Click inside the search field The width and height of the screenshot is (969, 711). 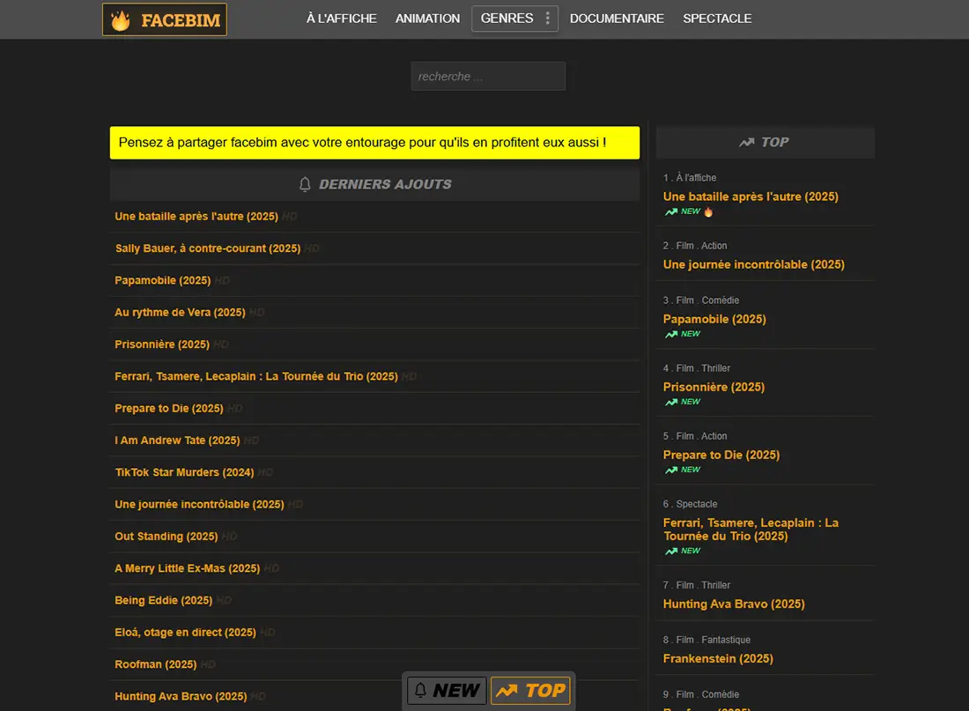pos(487,76)
